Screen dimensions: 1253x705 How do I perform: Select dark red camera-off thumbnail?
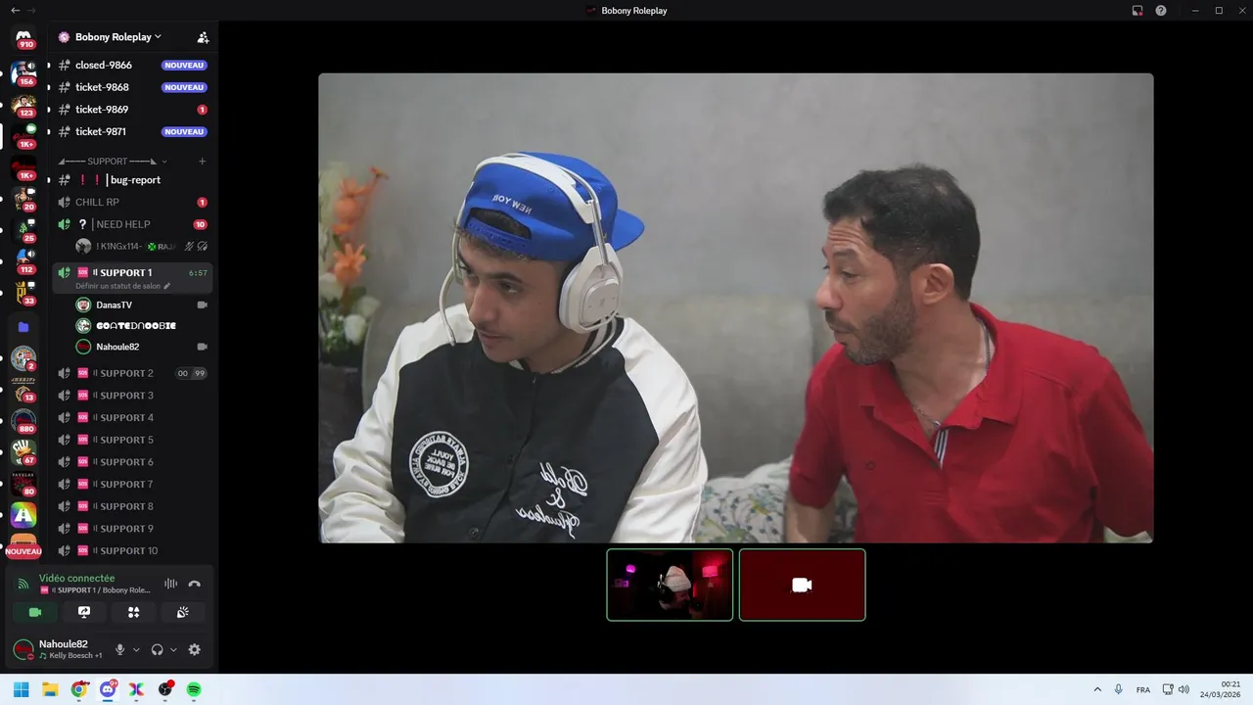coord(802,585)
